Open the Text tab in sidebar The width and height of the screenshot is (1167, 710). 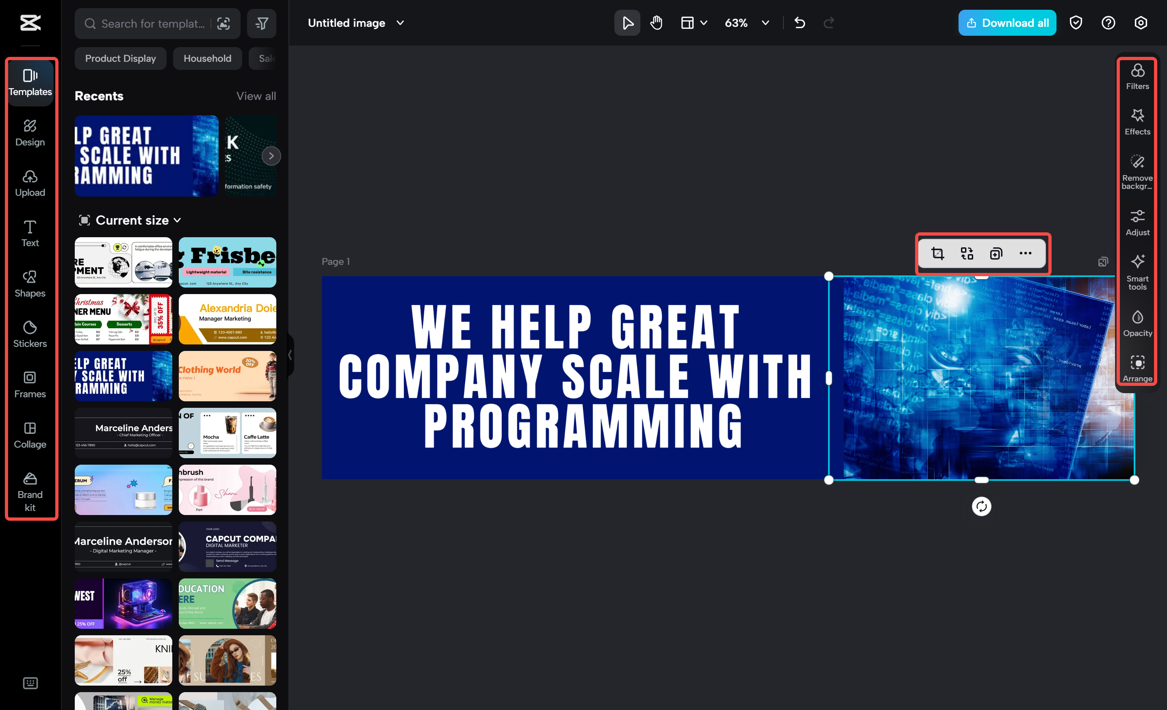tap(30, 234)
